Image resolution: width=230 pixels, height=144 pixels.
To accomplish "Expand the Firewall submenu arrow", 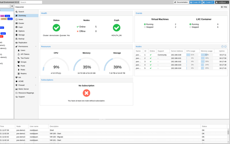I will [36, 85].
